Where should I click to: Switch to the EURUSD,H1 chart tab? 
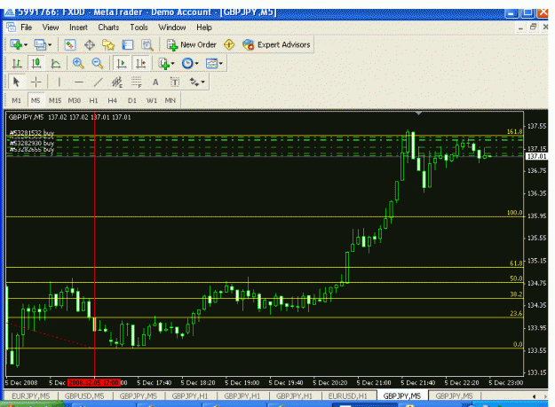pyautogui.click(x=347, y=396)
